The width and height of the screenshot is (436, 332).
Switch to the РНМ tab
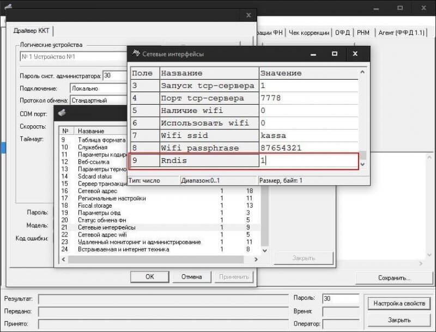click(362, 32)
